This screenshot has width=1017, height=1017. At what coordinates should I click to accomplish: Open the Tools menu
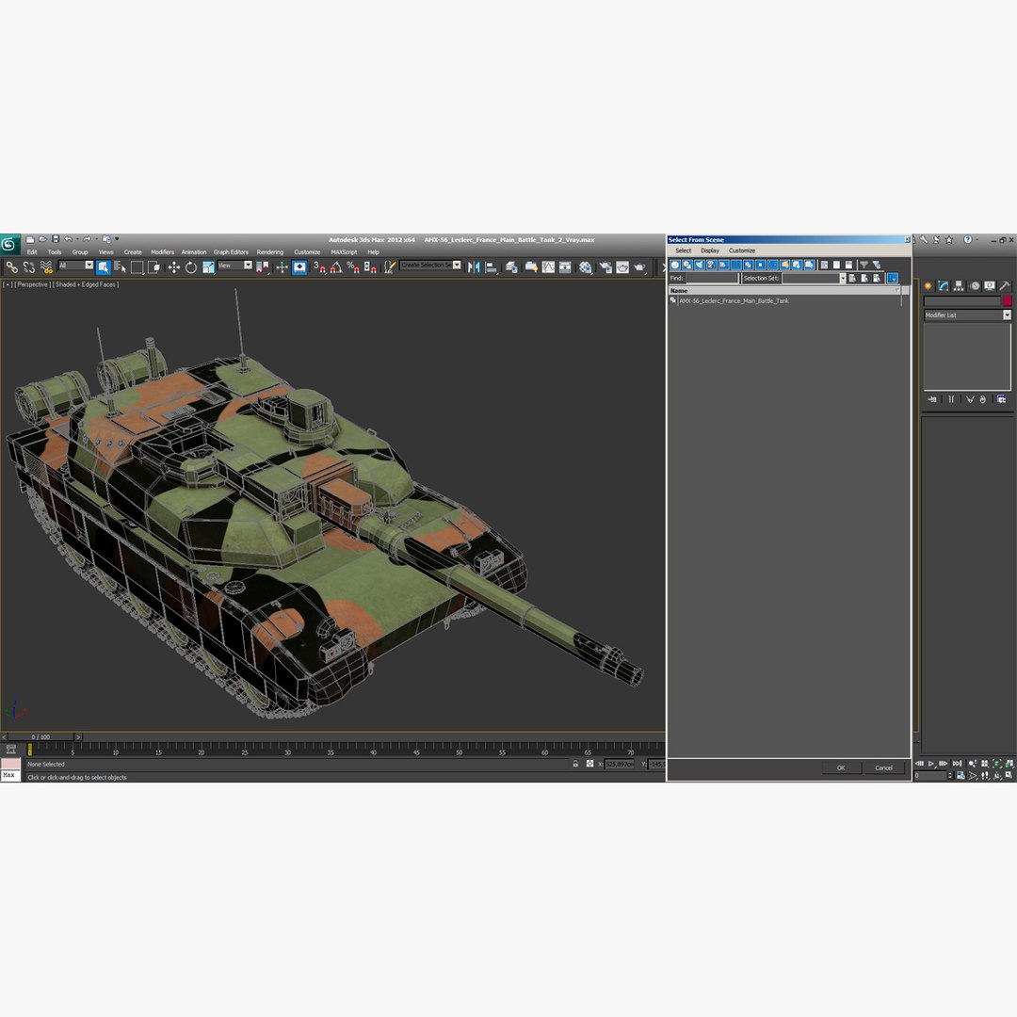pyautogui.click(x=55, y=252)
